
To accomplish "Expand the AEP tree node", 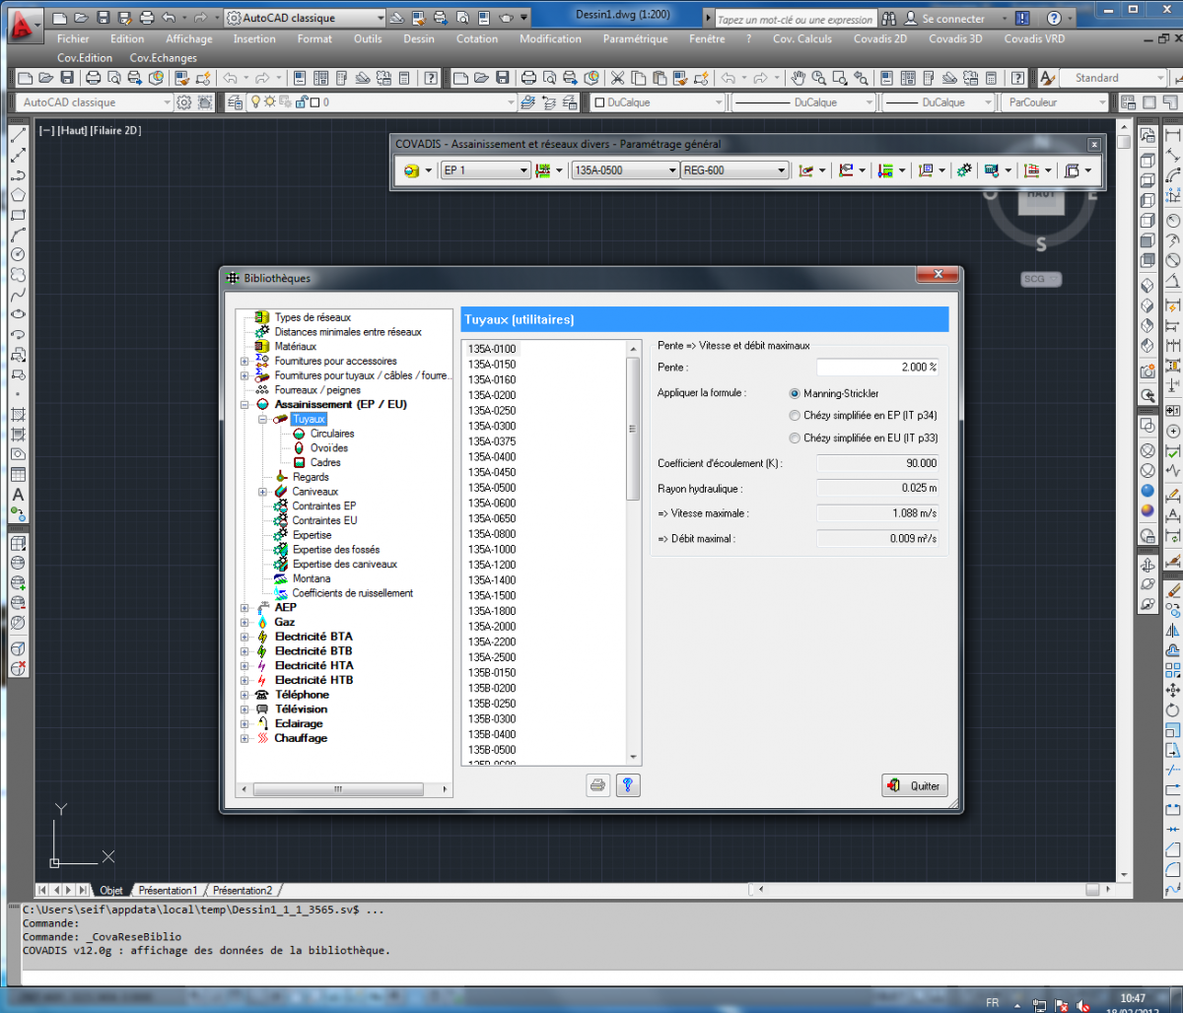I will click(244, 607).
